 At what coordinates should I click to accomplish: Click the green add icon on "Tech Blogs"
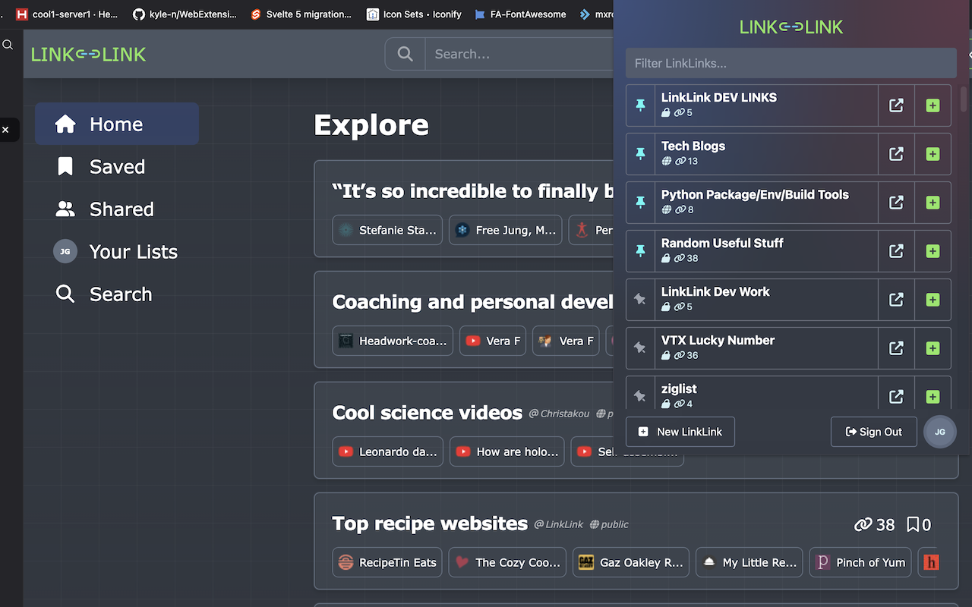pyautogui.click(x=933, y=154)
